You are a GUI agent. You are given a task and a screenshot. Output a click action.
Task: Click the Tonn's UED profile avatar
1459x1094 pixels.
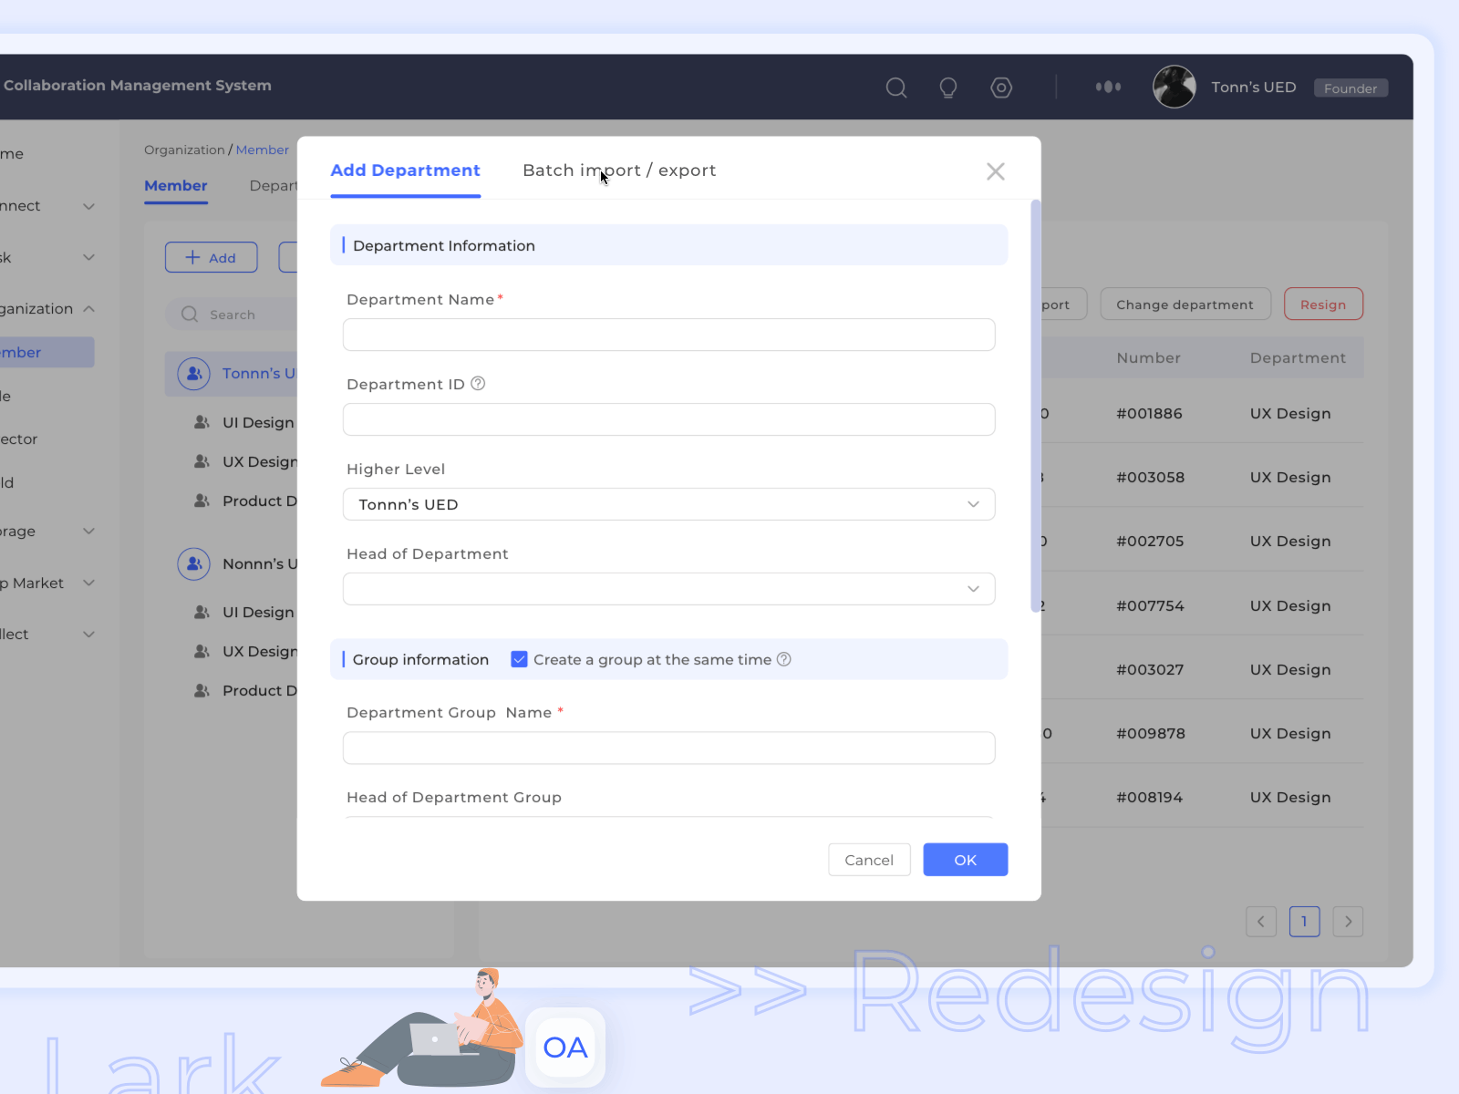coord(1174,88)
